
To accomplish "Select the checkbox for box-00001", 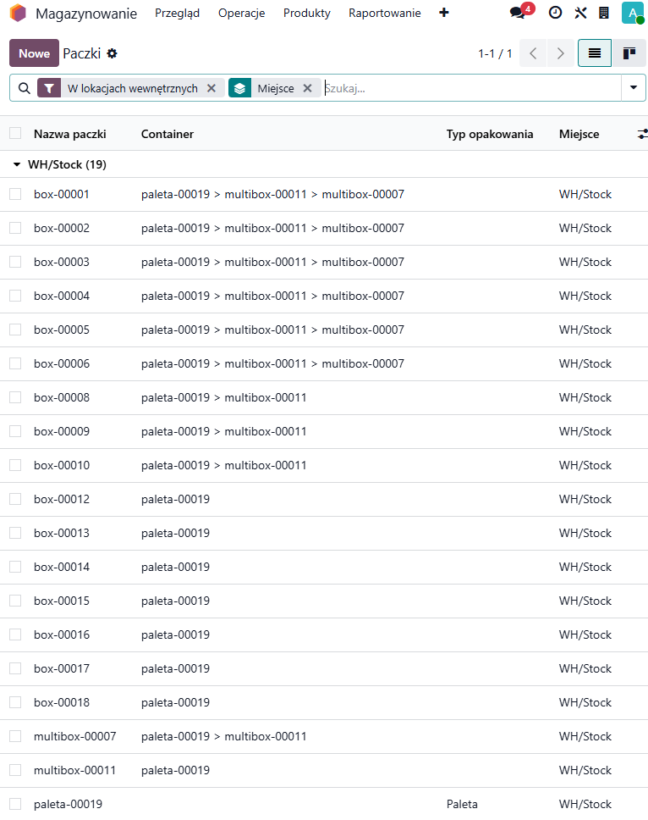I will pyautogui.click(x=15, y=194).
